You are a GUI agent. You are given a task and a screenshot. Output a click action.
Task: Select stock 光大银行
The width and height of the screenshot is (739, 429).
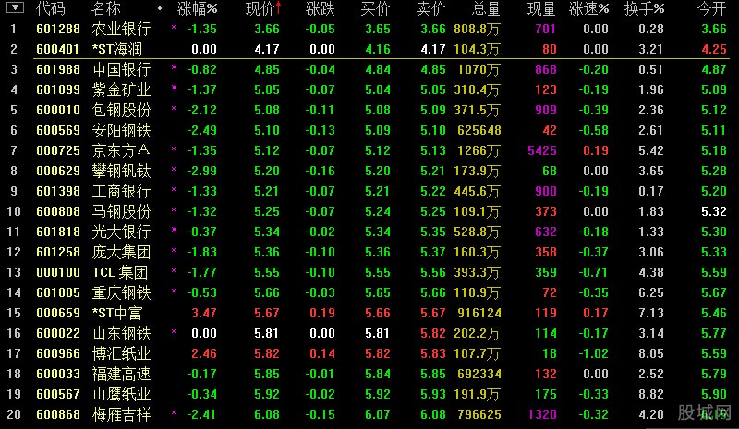tap(121, 232)
